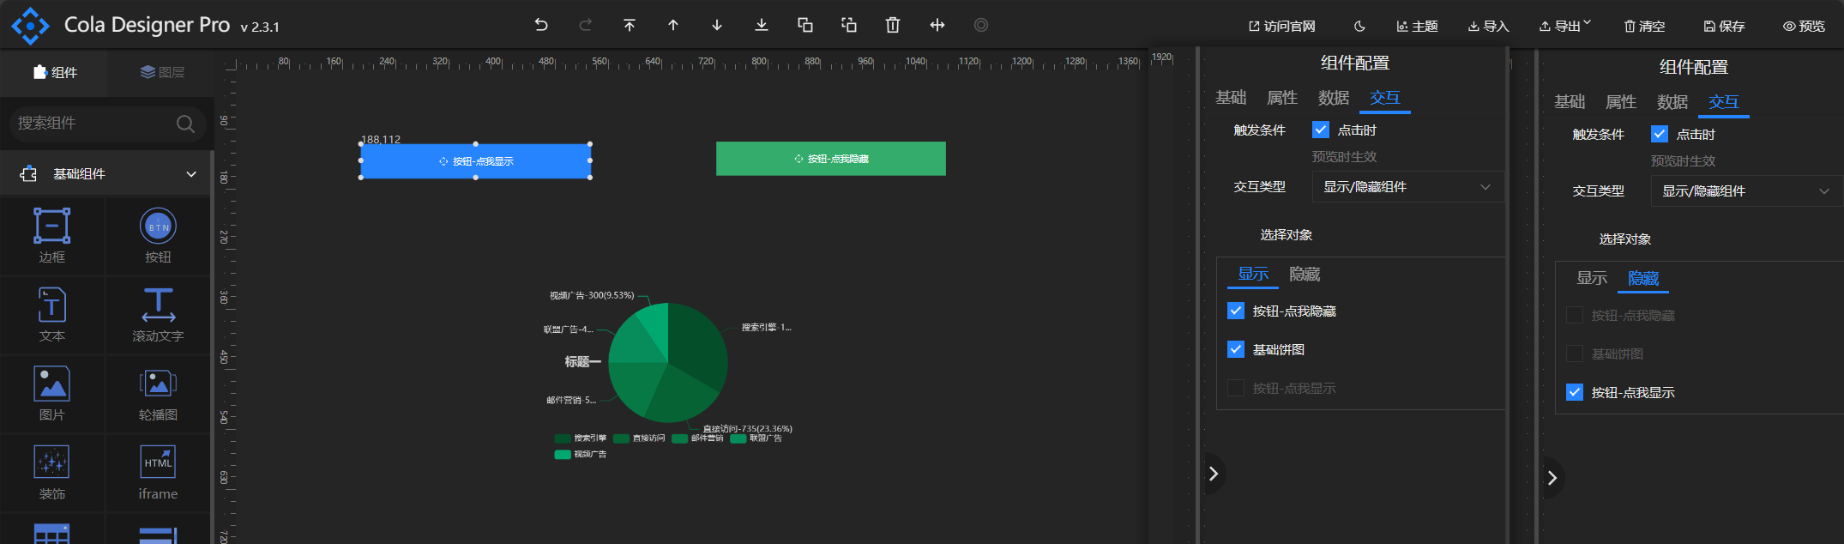The image size is (1844, 544).
Task: Add the 轮播图 carousel component
Action: (158, 393)
